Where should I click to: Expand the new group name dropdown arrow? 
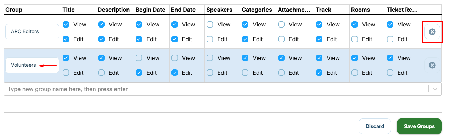435,89
